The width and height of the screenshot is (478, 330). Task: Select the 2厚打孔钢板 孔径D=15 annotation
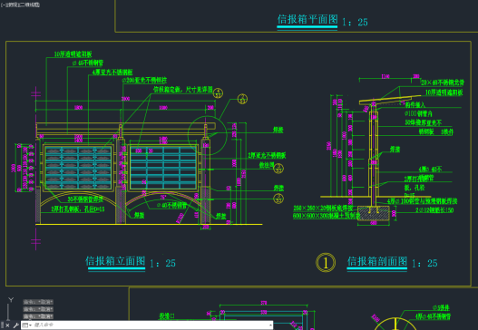[78, 209]
